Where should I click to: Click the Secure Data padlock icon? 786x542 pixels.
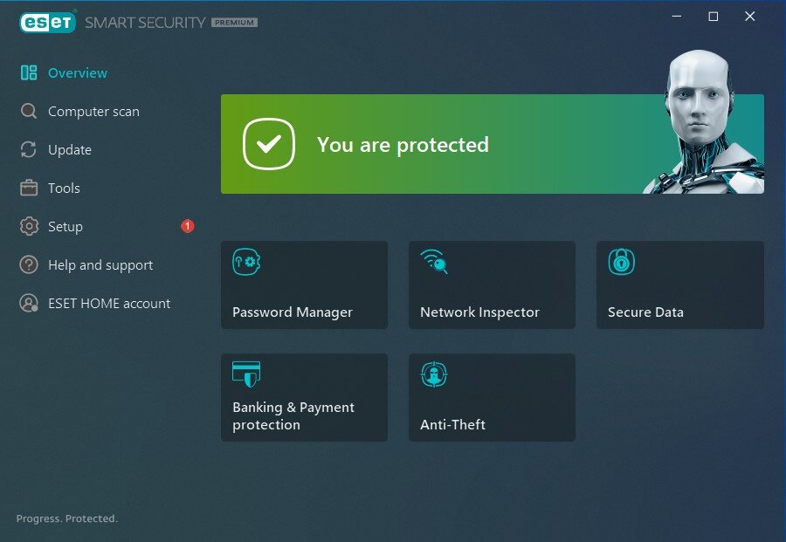(x=622, y=262)
